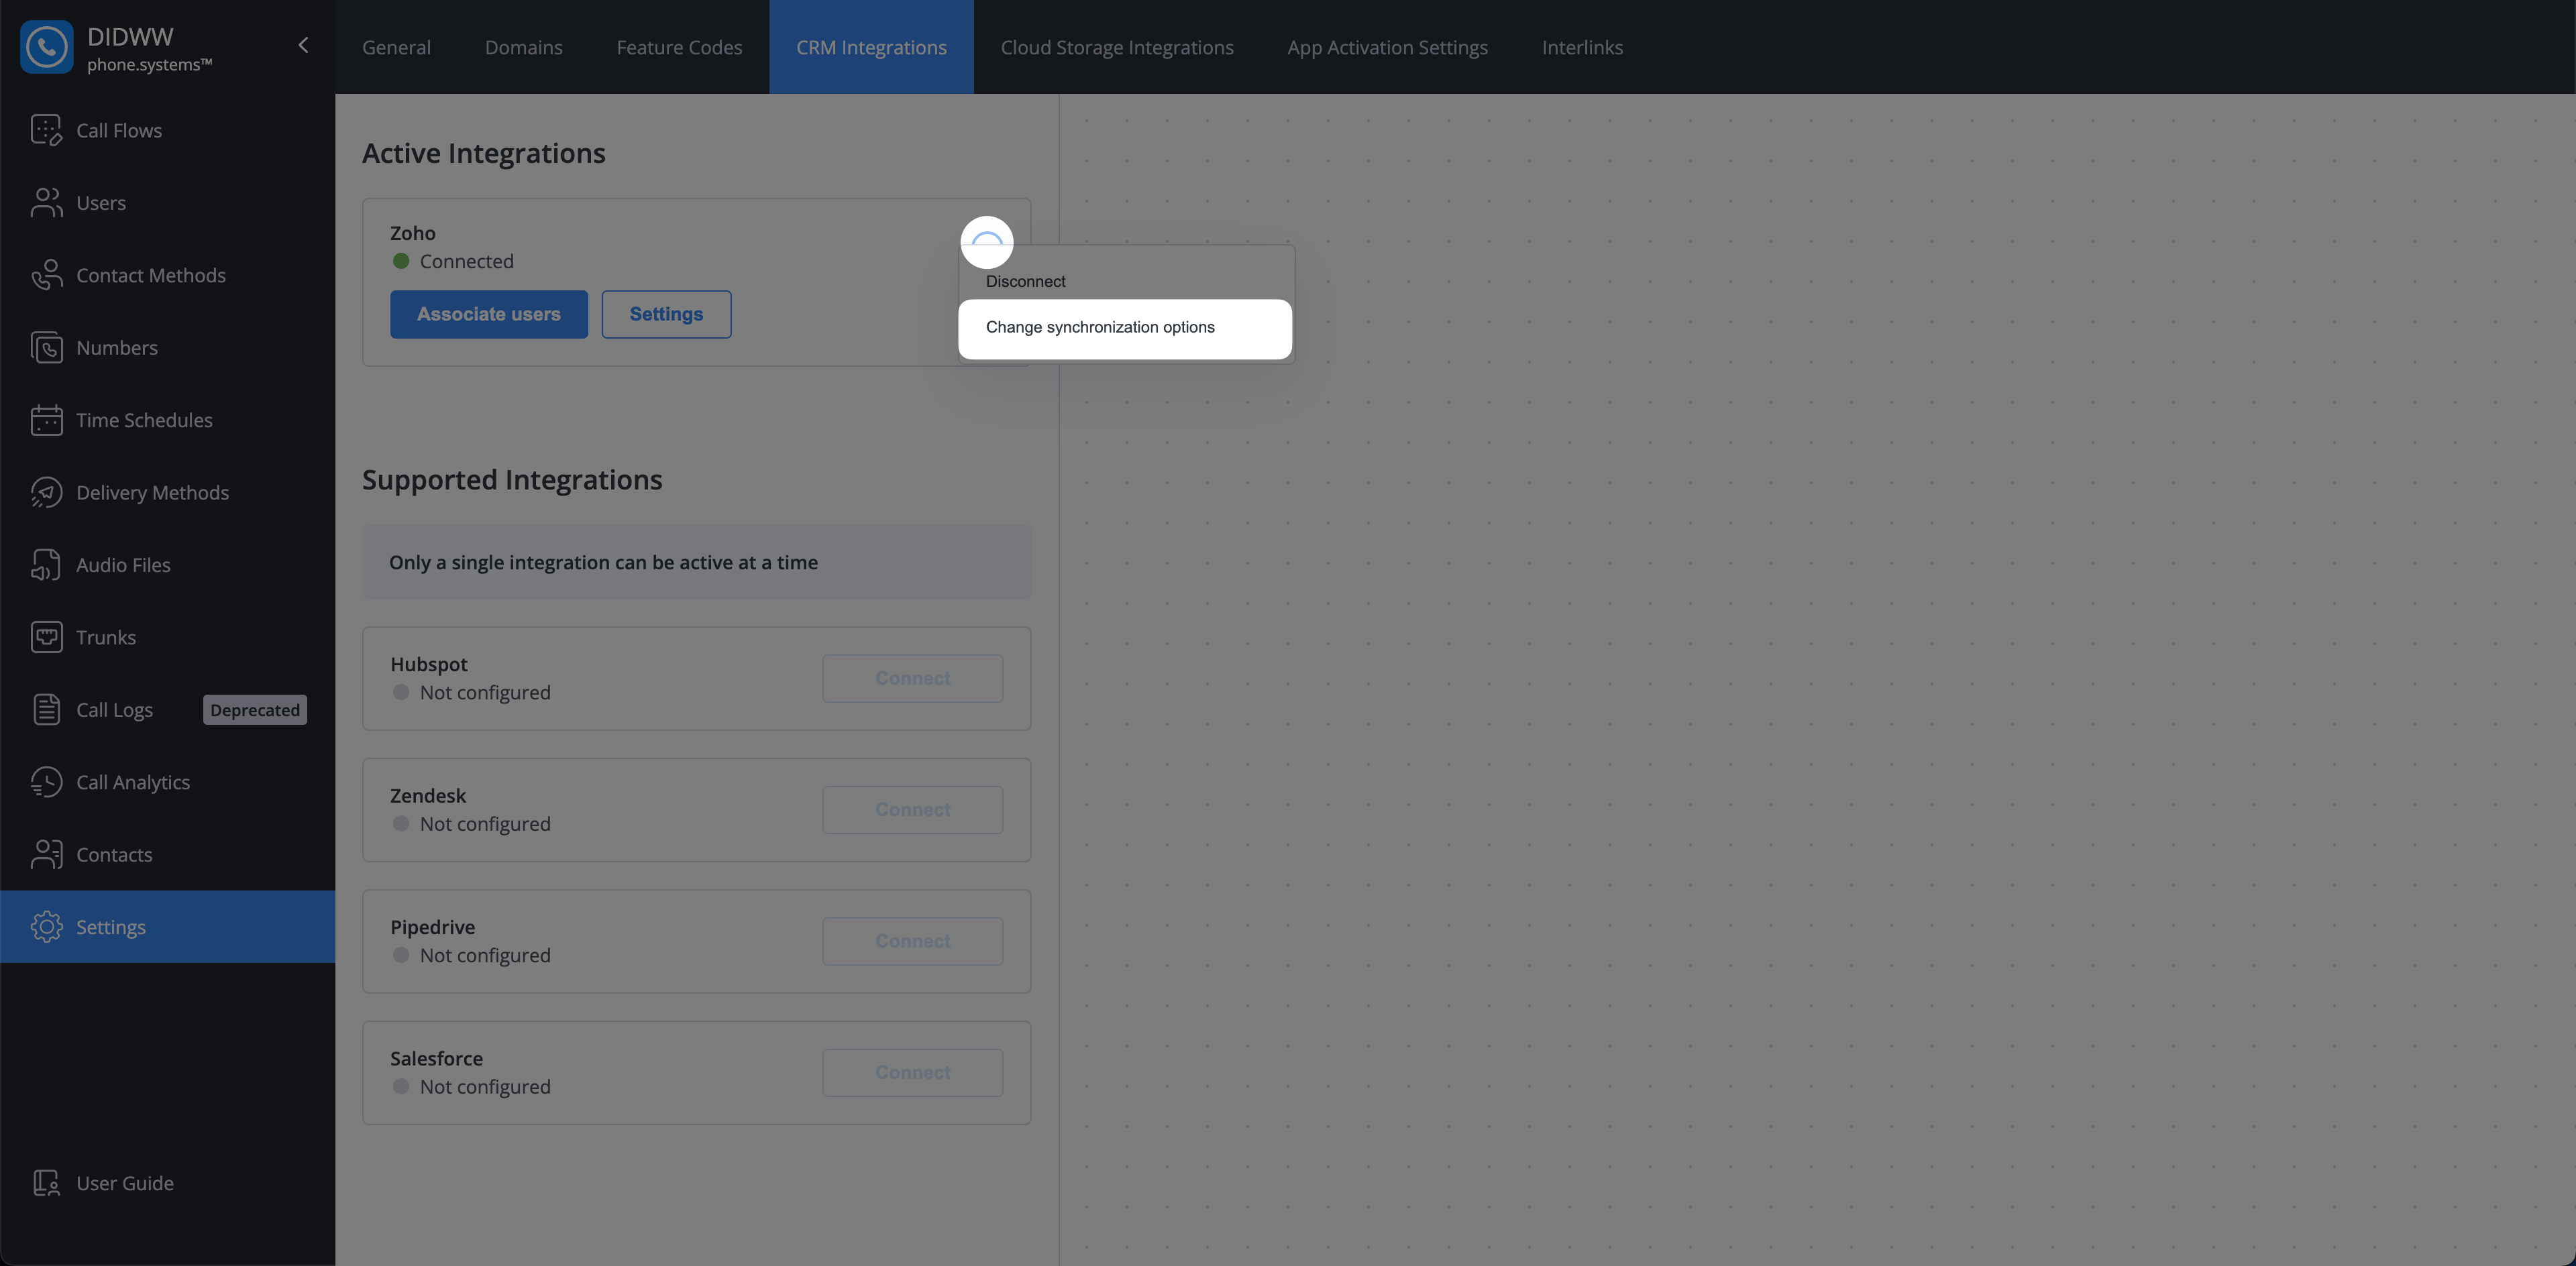
Task: Select Change synchronization options menu entry
Action: 1125,328
